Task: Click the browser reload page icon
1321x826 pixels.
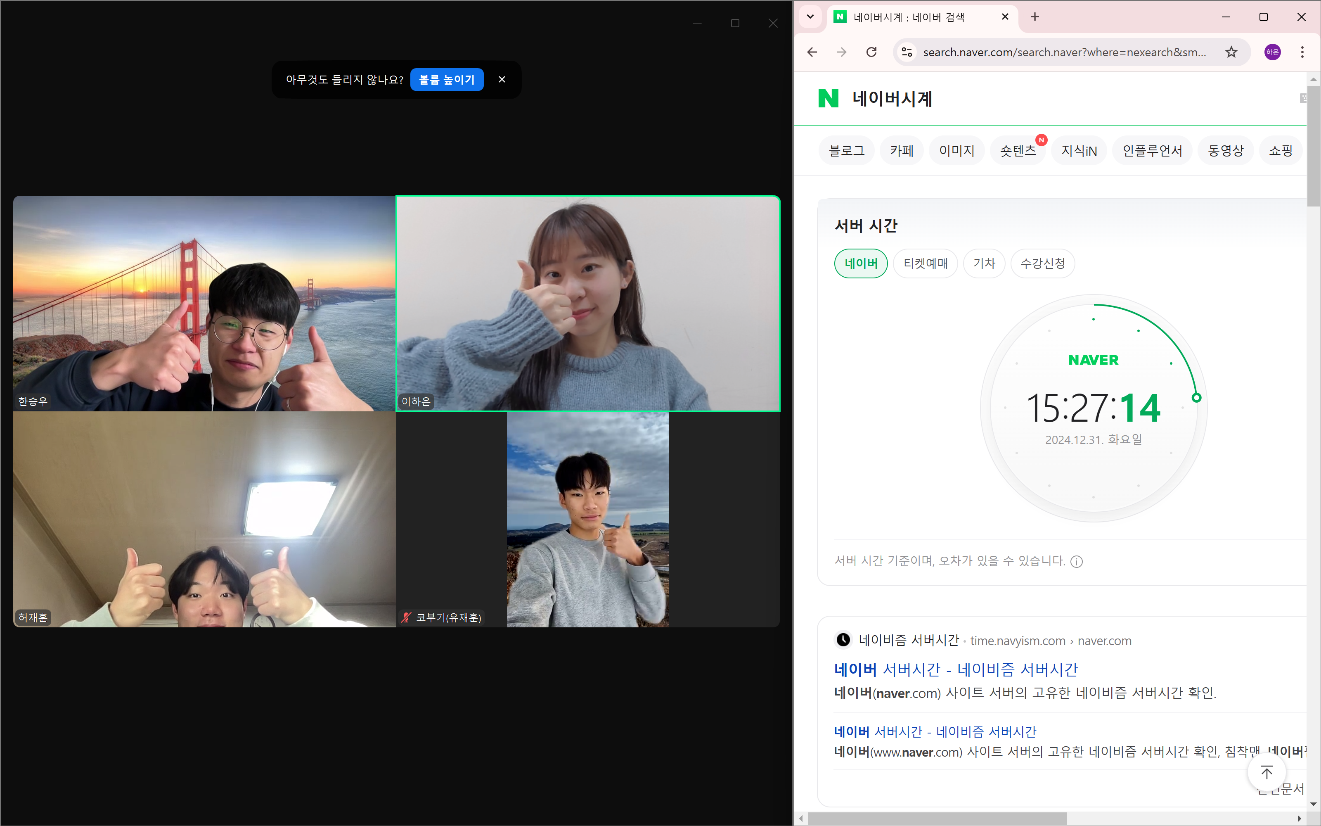Action: [871, 52]
